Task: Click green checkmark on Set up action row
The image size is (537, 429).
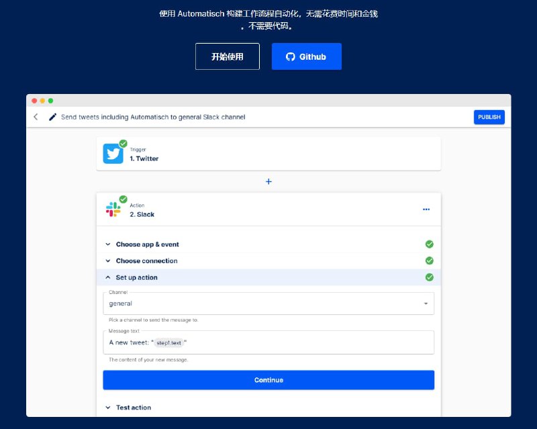Action: click(x=429, y=277)
